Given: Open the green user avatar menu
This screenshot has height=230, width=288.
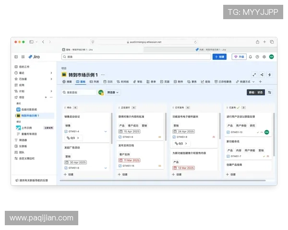Looking at the screenshot, I should 272,57.
